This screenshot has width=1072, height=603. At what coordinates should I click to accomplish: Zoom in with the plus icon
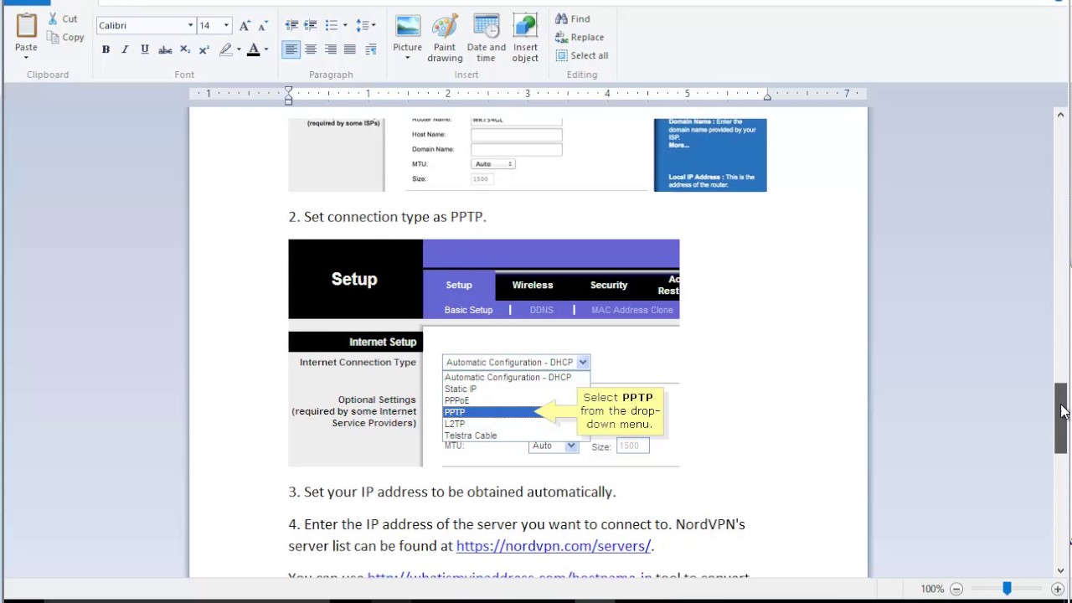[1058, 589]
